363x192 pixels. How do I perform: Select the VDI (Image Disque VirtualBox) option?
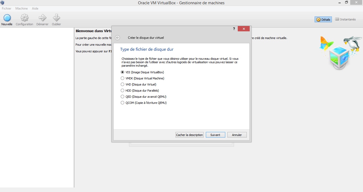click(142, 72)
